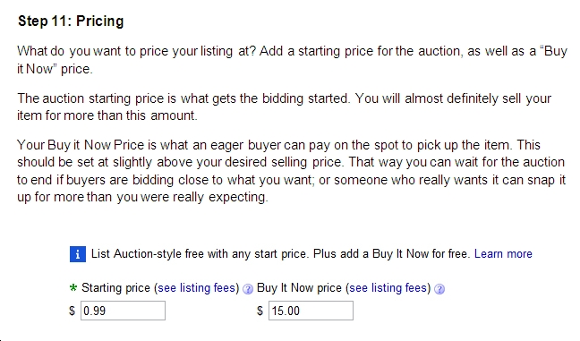Click paragraph starting Your Buy it Now Price

[x=292, y=171]
